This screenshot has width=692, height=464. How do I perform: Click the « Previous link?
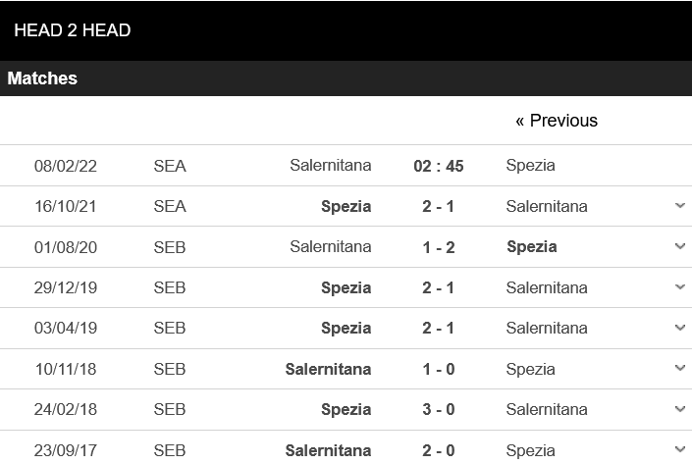click(557, 121)
